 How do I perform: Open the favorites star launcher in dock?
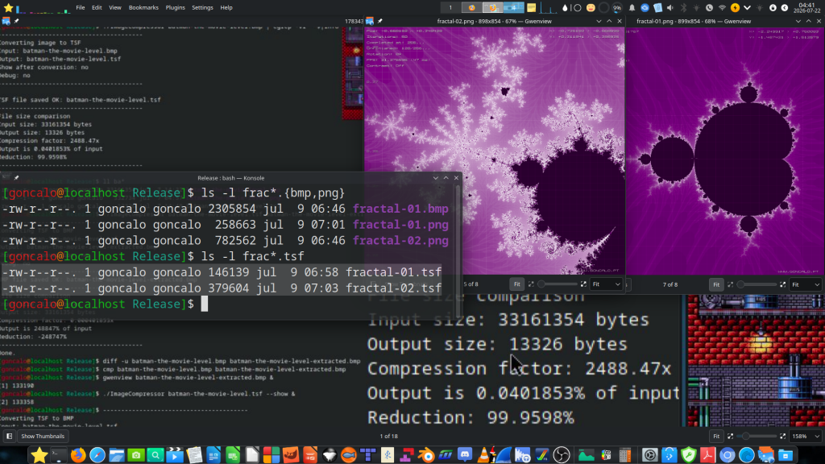pyautogui.click(x=39, y=455)
